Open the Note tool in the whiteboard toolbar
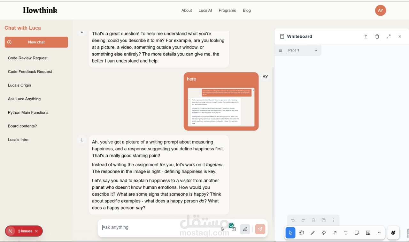 357,233
